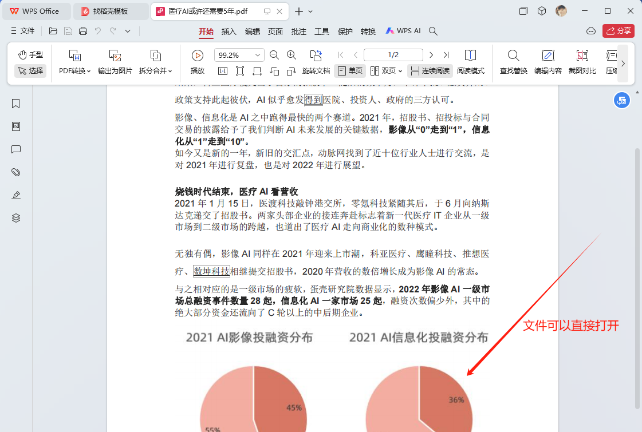Switch to 保护 ribbon tab
Viewport: 642px width, 432px height.
point(345,31)
